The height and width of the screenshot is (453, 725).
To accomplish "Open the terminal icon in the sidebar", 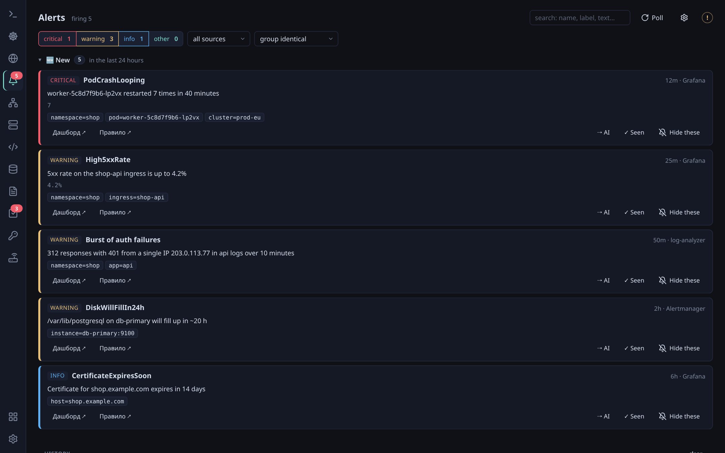I will click(x=13, y=14).
